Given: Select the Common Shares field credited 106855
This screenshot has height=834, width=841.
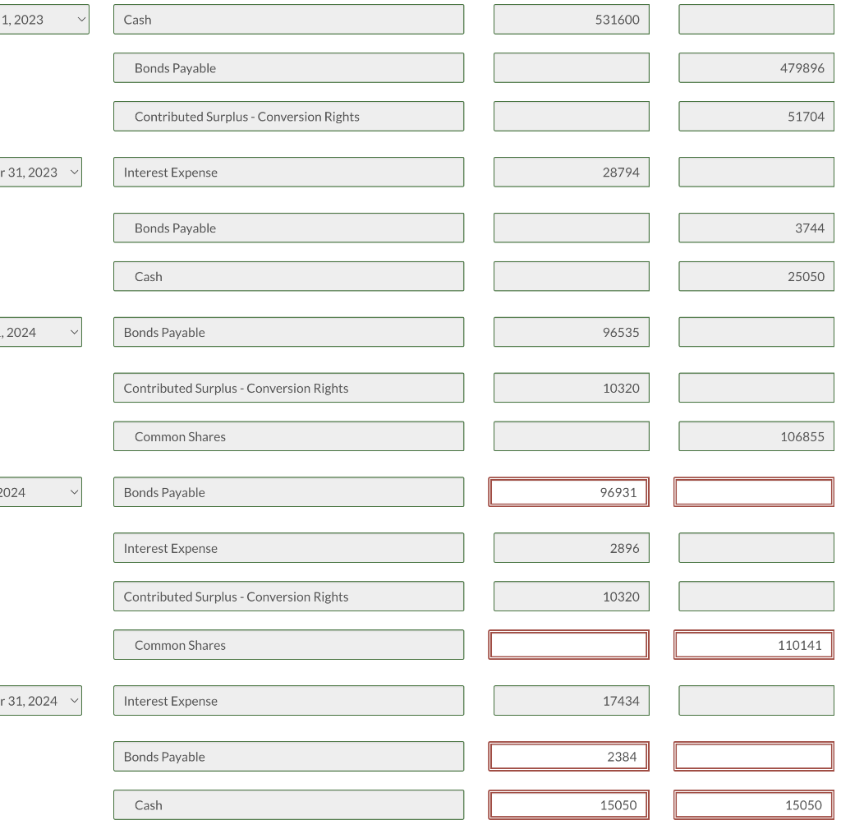Looking at the screenshot, I should (x=288, y=436).
